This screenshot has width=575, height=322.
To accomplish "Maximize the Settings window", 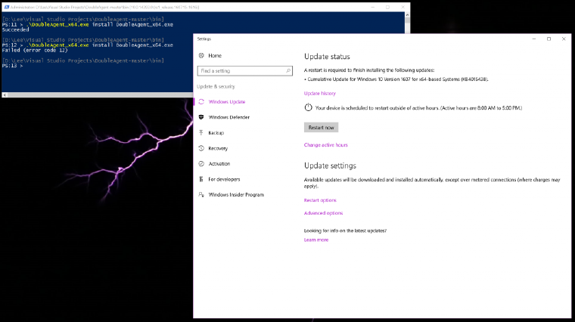I will pyautogui.click(x=549, y=39).
